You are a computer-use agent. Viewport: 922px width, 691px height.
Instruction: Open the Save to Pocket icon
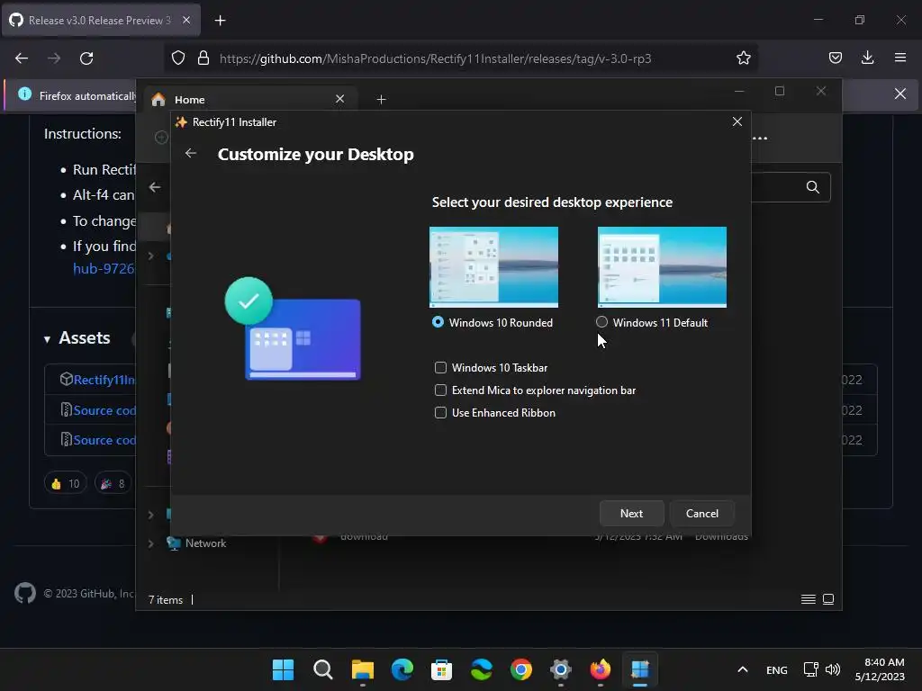pos(835,58)
